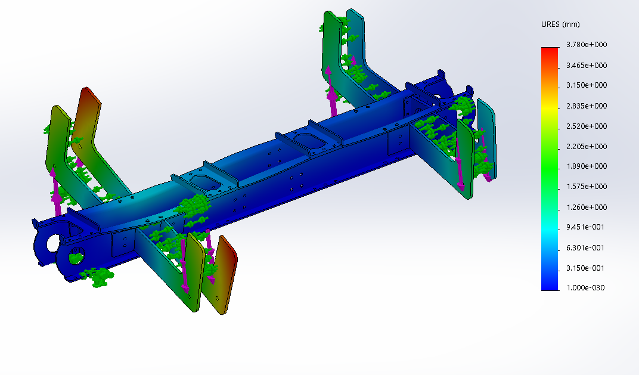
Task: Select the 6.301e-001 legend label
Action: coord(585,248)
